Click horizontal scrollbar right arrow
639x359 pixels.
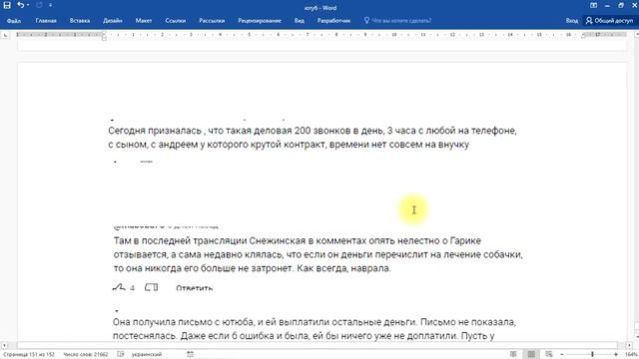629,345
